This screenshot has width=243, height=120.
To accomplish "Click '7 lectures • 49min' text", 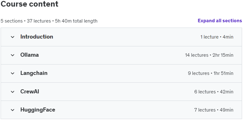I will [214, 110].
